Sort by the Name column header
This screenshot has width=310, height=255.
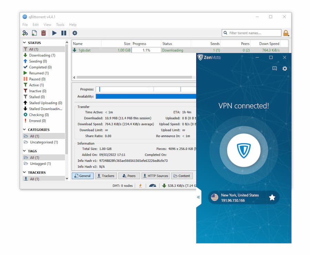[x=86, y=44]
